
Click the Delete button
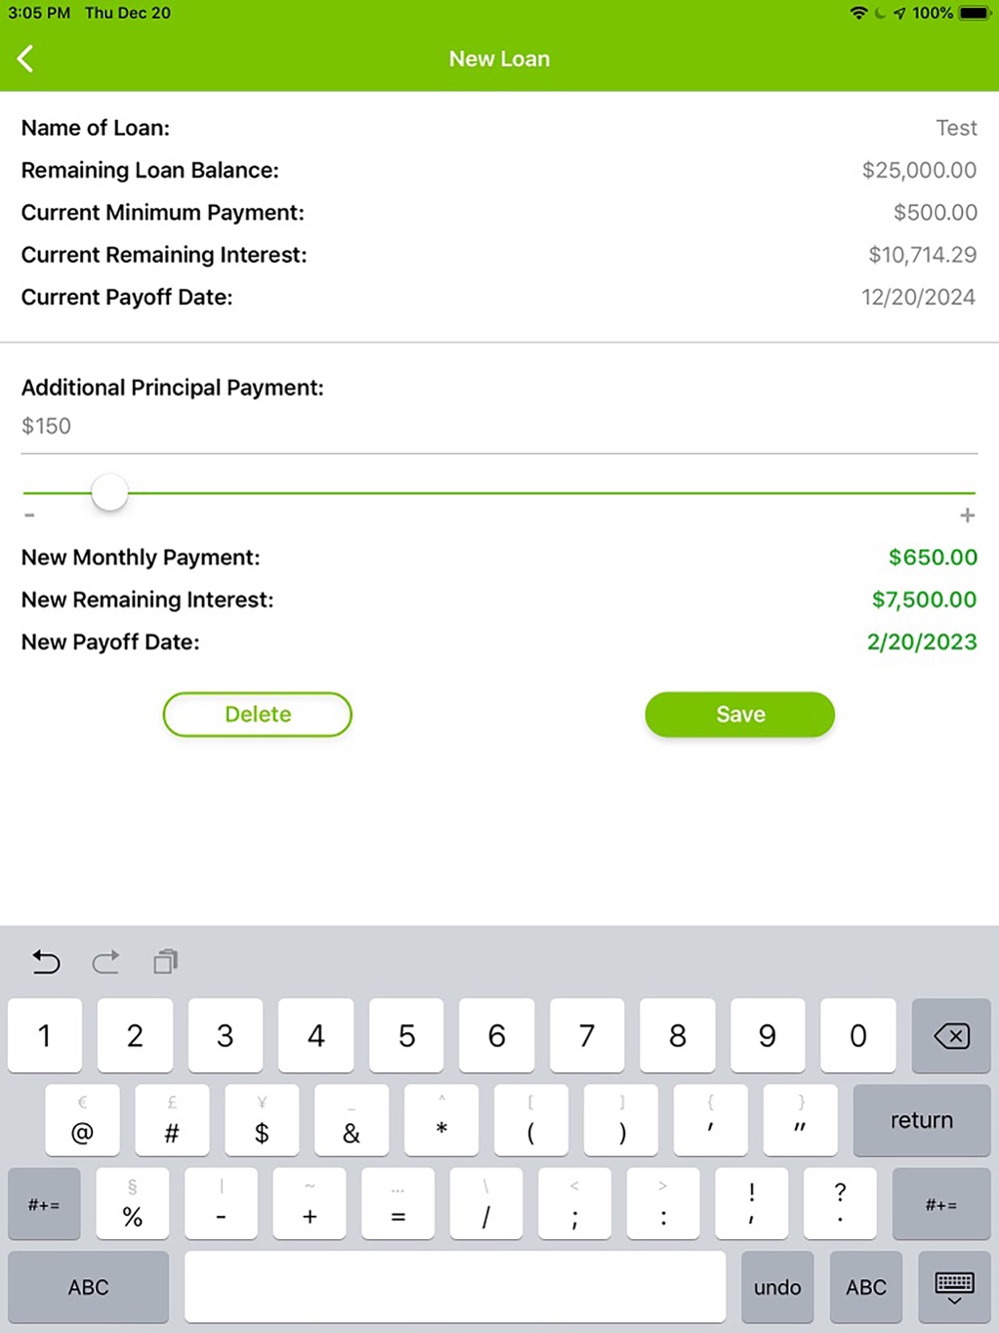pyautogui.click(x=258, y=714)
